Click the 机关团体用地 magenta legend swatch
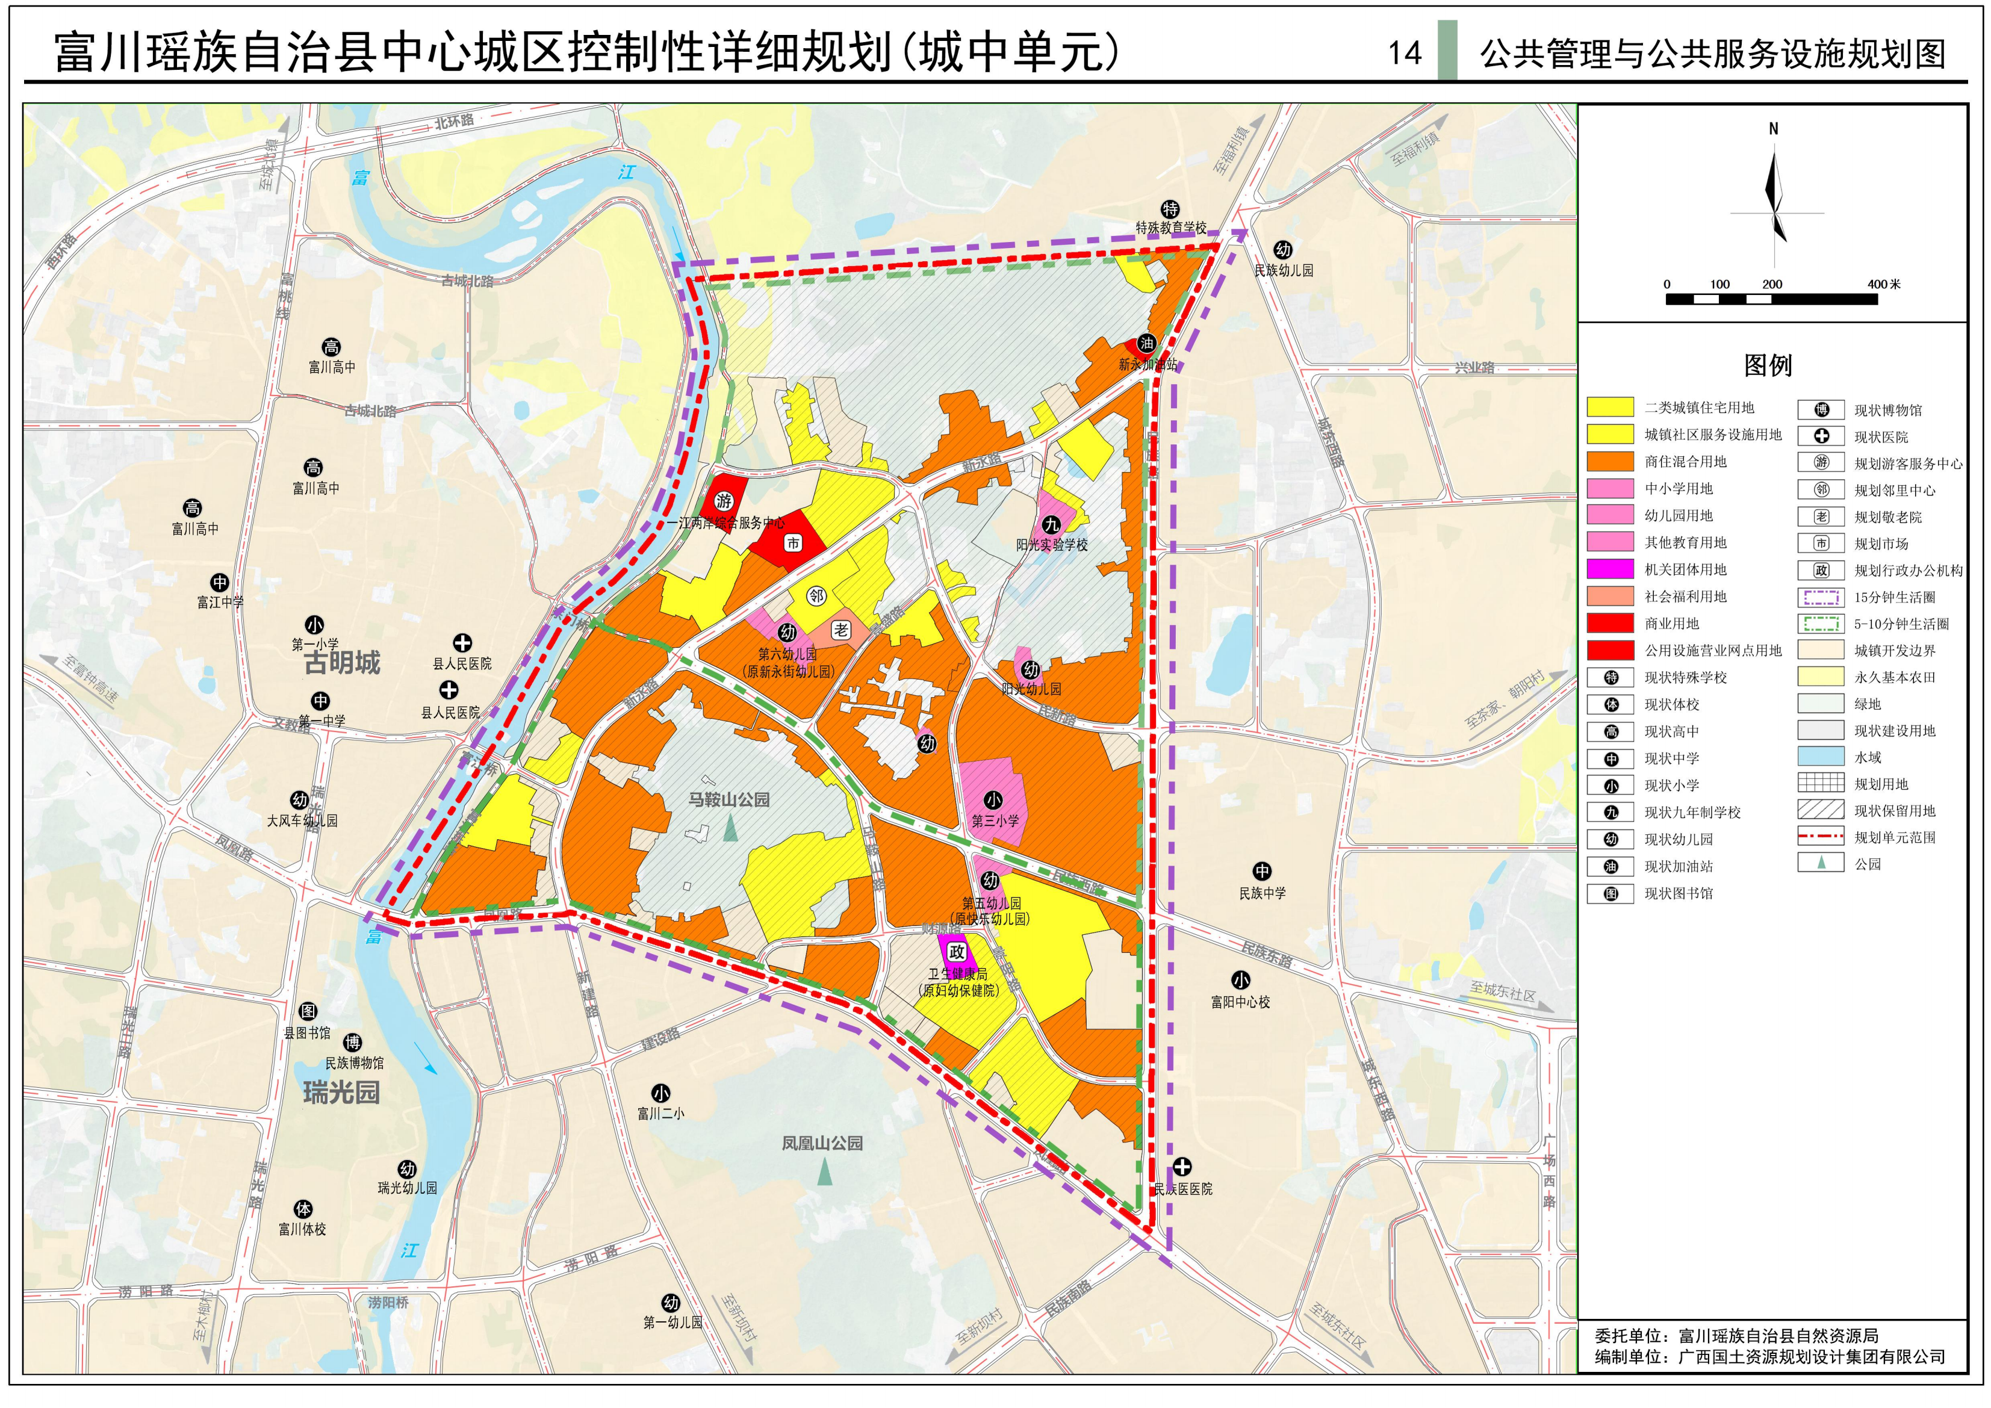1991x1408 pixels. point(1611,569)
